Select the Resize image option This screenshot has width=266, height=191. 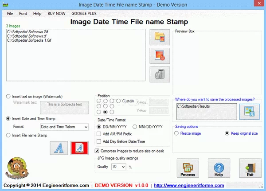coord(176,133)
